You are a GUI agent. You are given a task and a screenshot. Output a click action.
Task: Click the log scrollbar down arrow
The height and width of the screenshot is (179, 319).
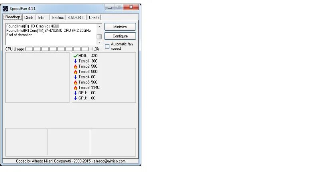[x=99, y=42]
